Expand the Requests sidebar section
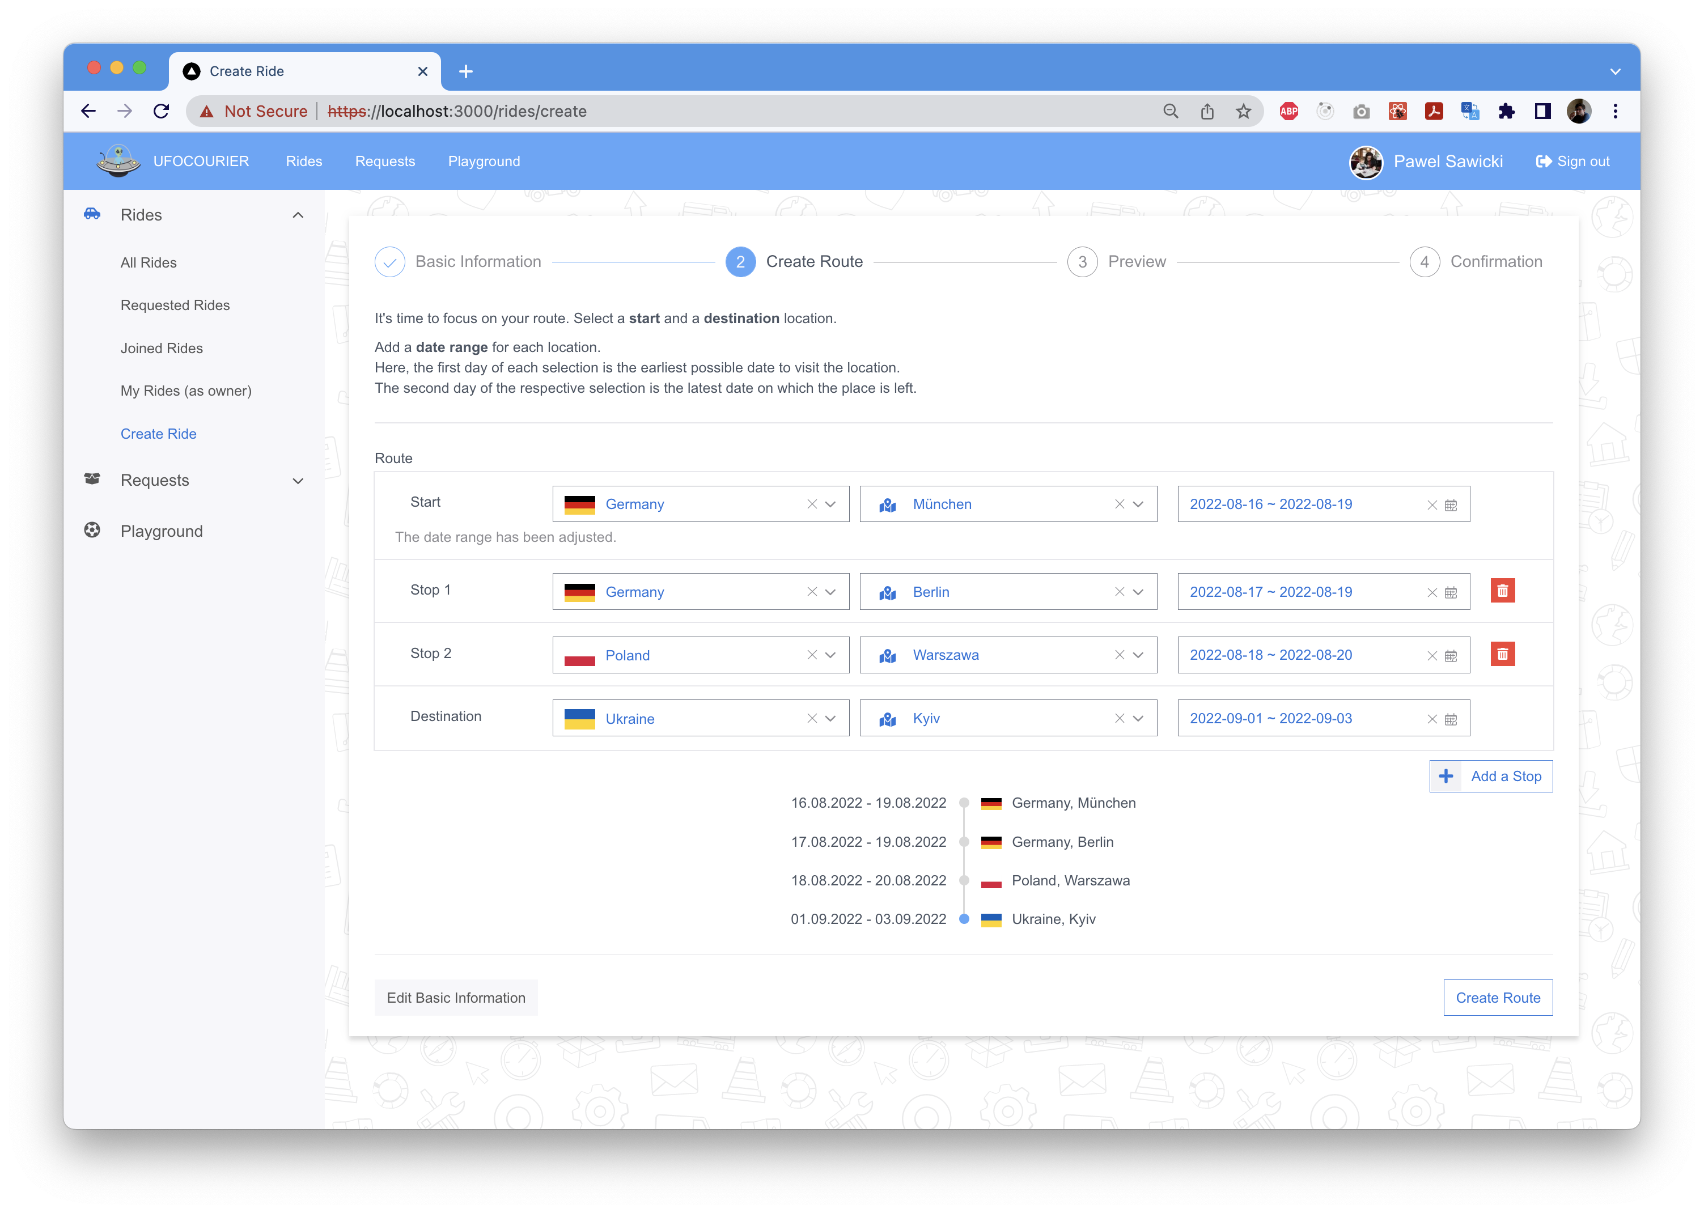 pyautogui.click(x=298, y=481)
